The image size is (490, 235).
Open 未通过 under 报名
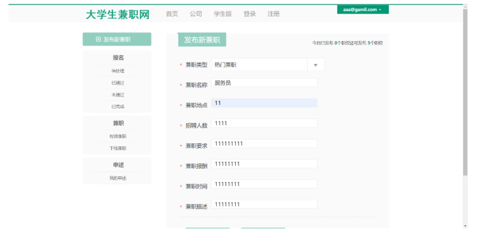click(118, 94)
